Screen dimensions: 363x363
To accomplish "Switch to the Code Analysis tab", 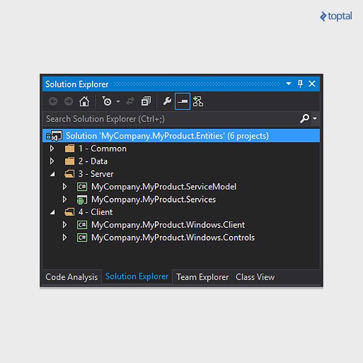I will pyautogui.click(x=71, y=277).
